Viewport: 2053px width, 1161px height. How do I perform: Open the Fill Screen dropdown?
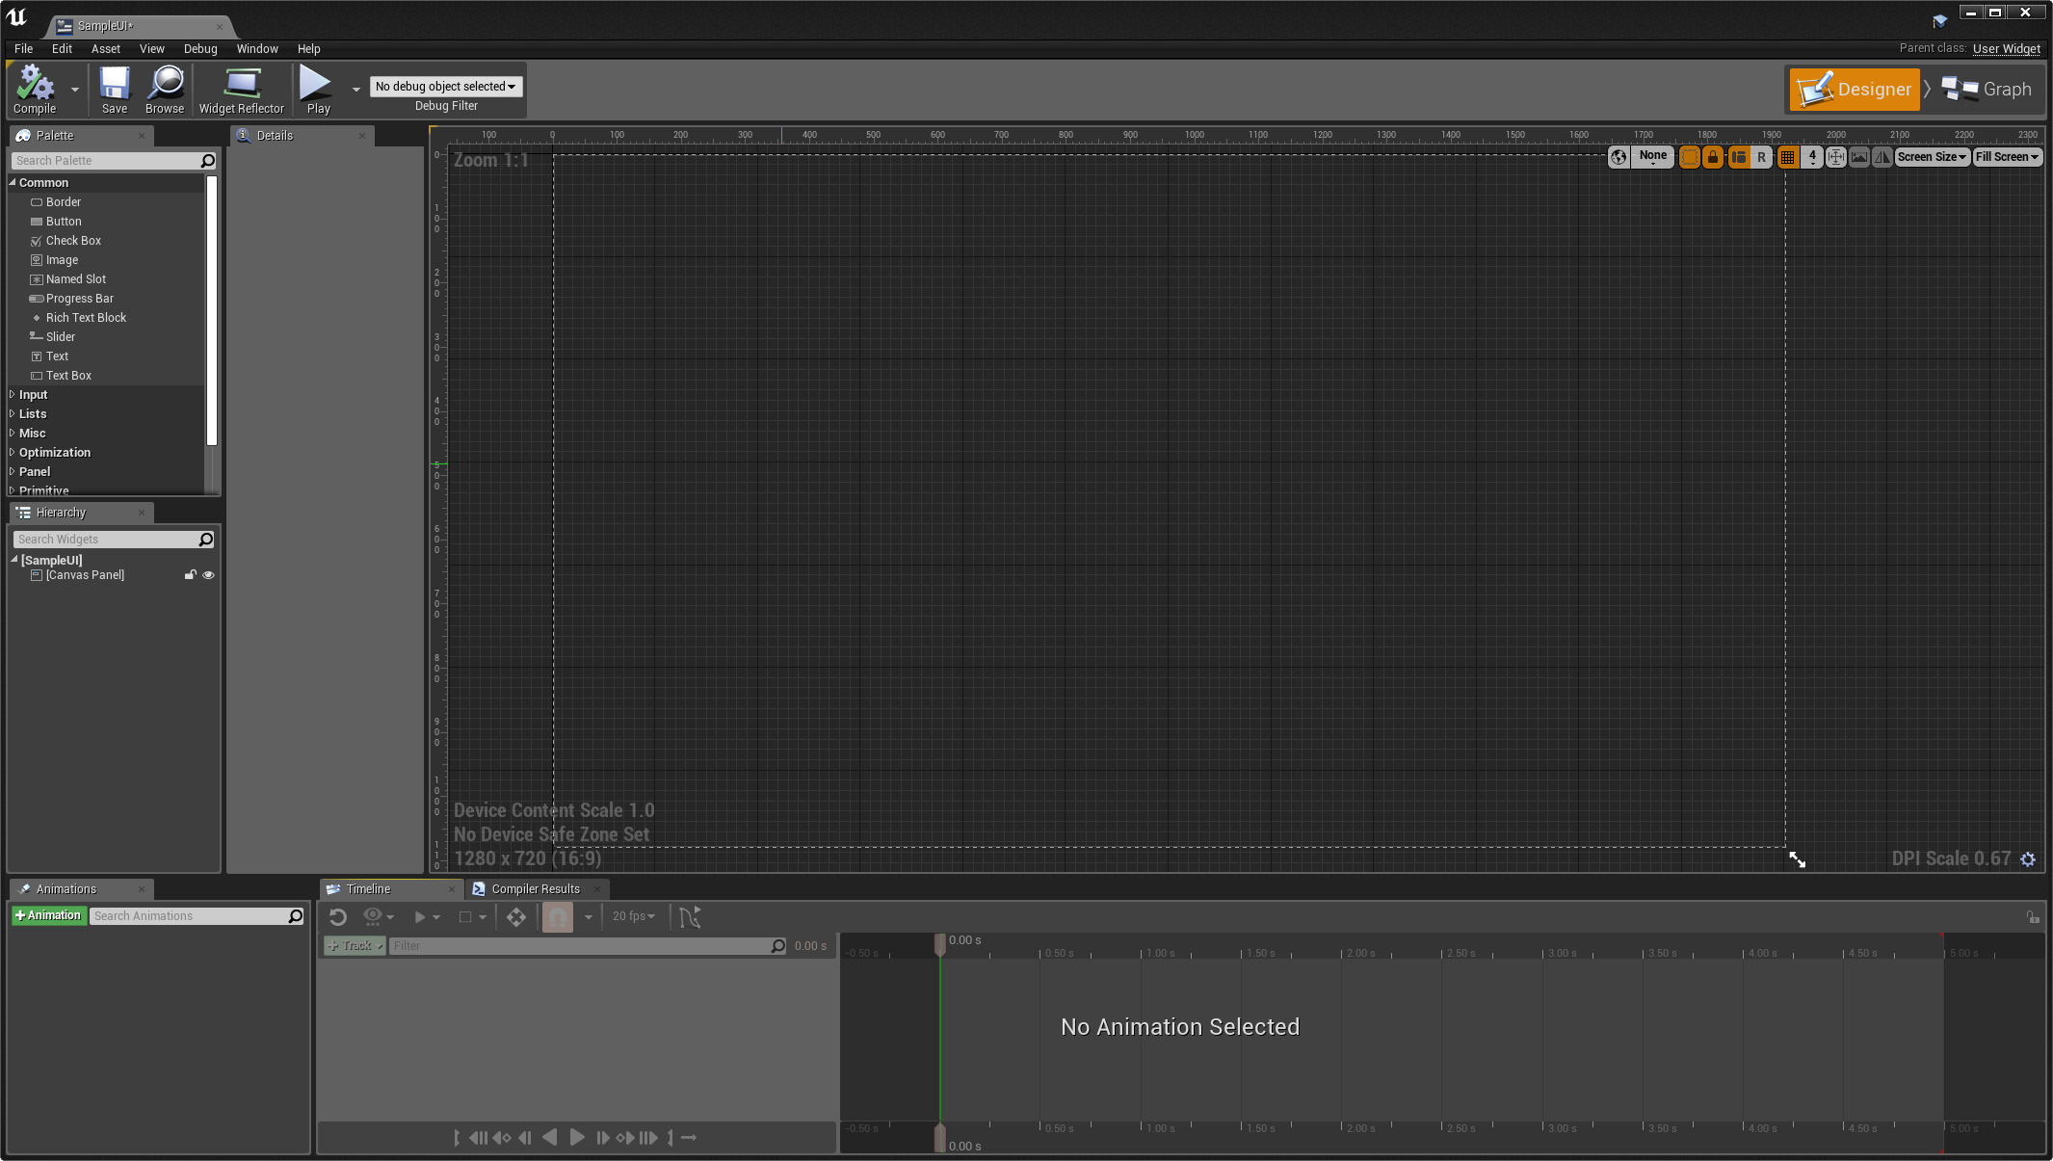pyautogui.click(x=2007, y=156)
